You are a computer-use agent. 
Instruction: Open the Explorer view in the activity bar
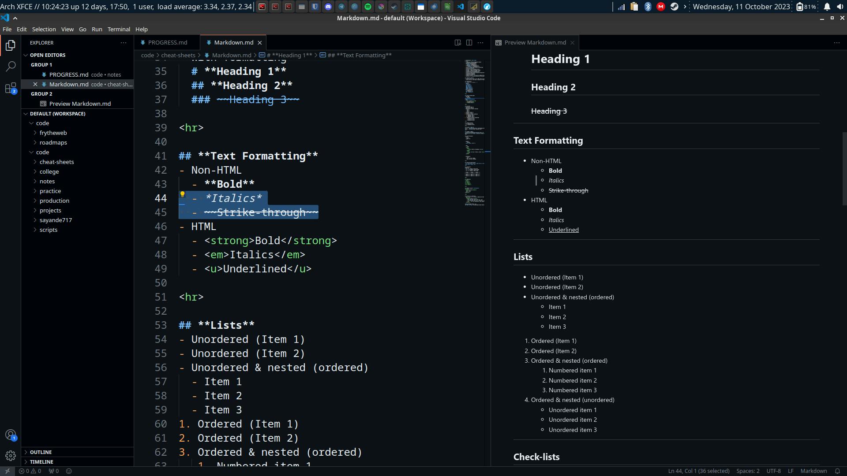click(11, 45)
